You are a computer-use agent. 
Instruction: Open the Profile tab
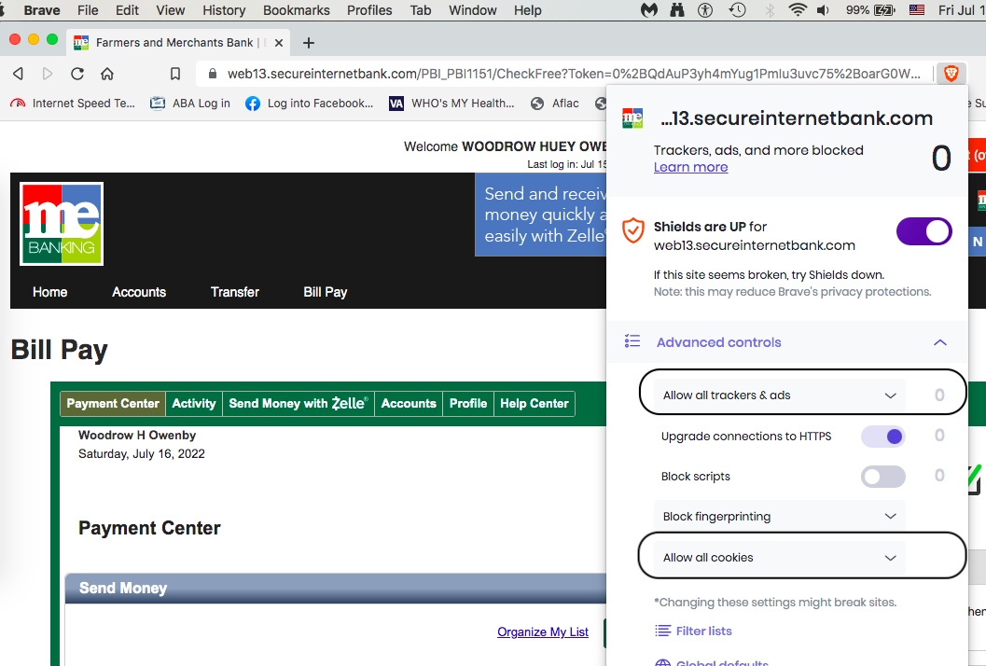[468, 404]
